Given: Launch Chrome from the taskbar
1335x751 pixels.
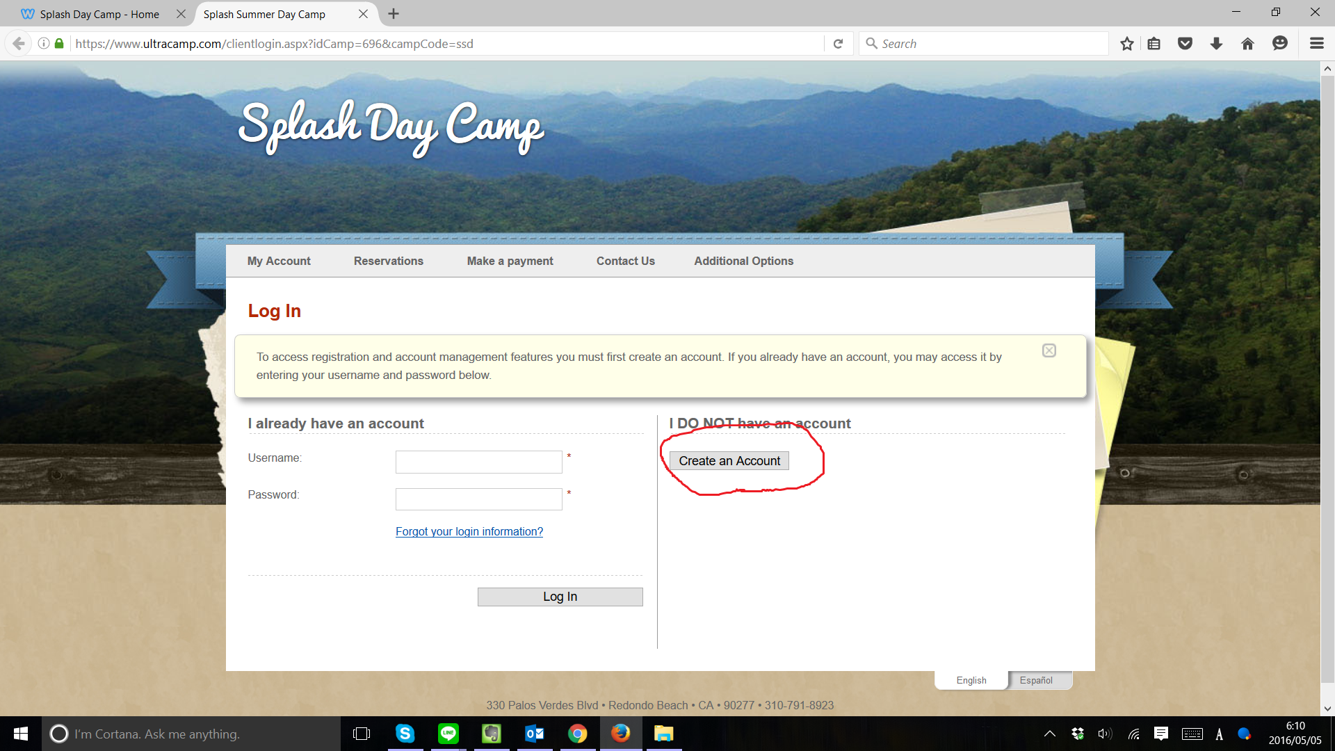Looking at the screenshot, I should click(x=577, y=734).
